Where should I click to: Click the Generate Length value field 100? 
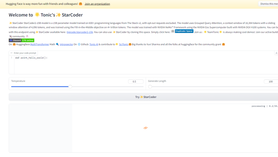271,82
